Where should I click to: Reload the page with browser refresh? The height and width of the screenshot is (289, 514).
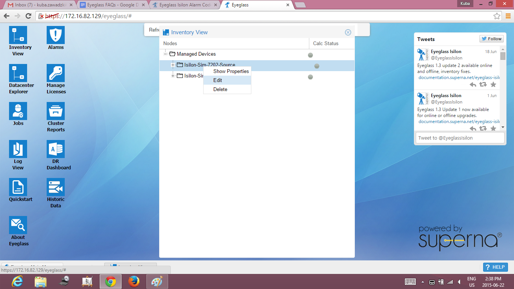coord(28,16)
